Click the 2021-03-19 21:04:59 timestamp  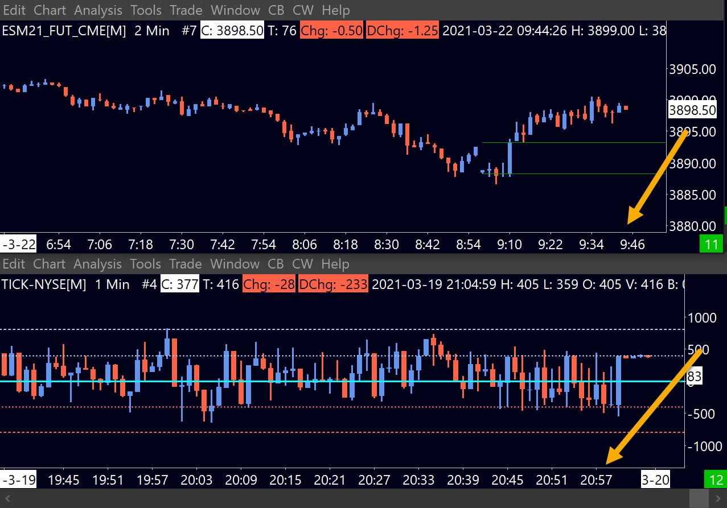434,284
